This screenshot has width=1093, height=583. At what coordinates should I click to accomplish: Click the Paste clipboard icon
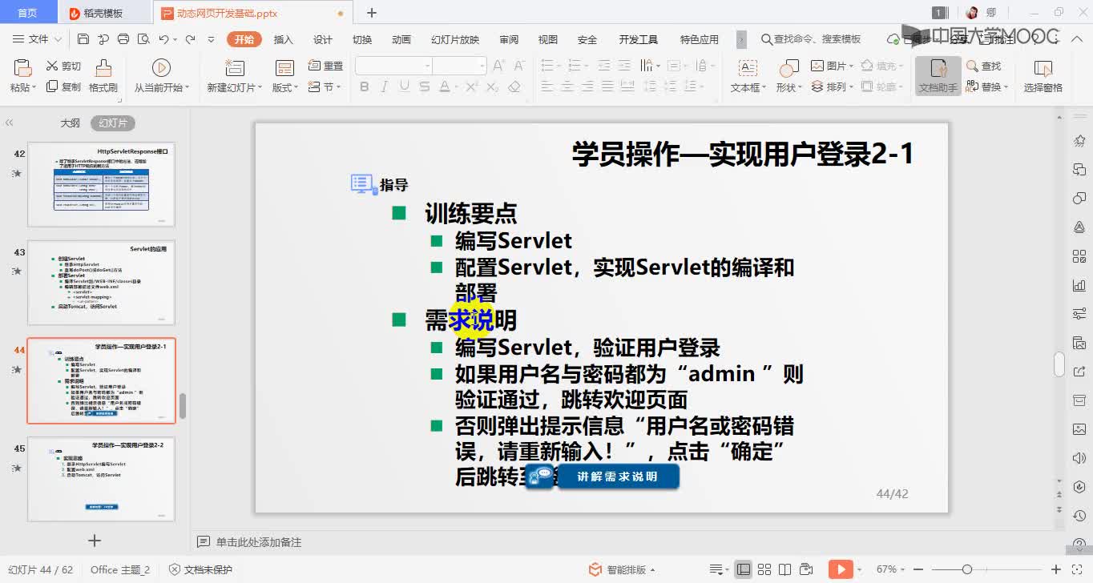coord(22,68)
